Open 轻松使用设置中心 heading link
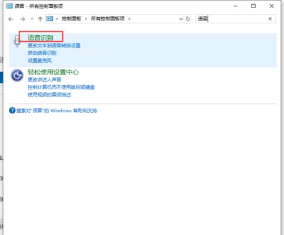 [53, 72]
